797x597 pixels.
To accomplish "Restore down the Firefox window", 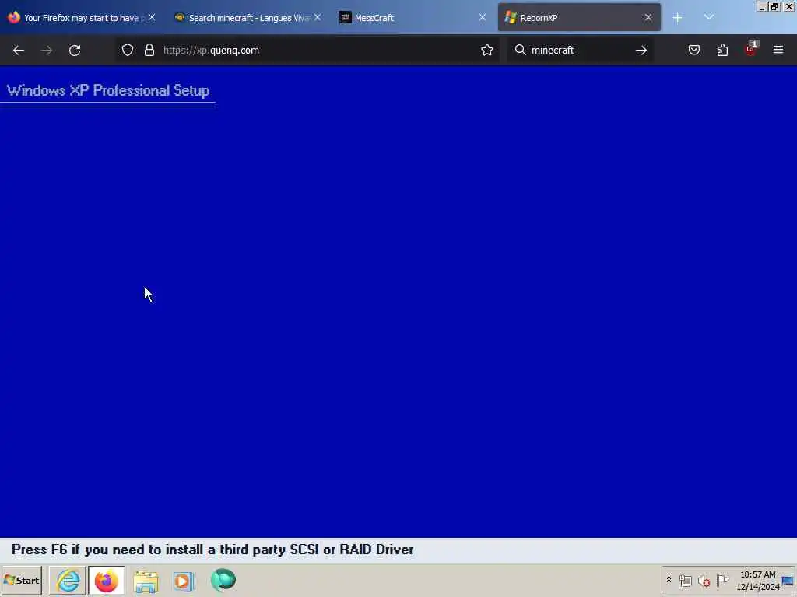I will [774, 6].
